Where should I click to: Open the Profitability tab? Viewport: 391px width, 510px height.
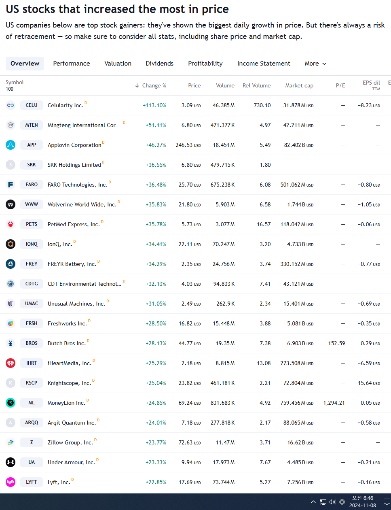[x=205, y=64]
